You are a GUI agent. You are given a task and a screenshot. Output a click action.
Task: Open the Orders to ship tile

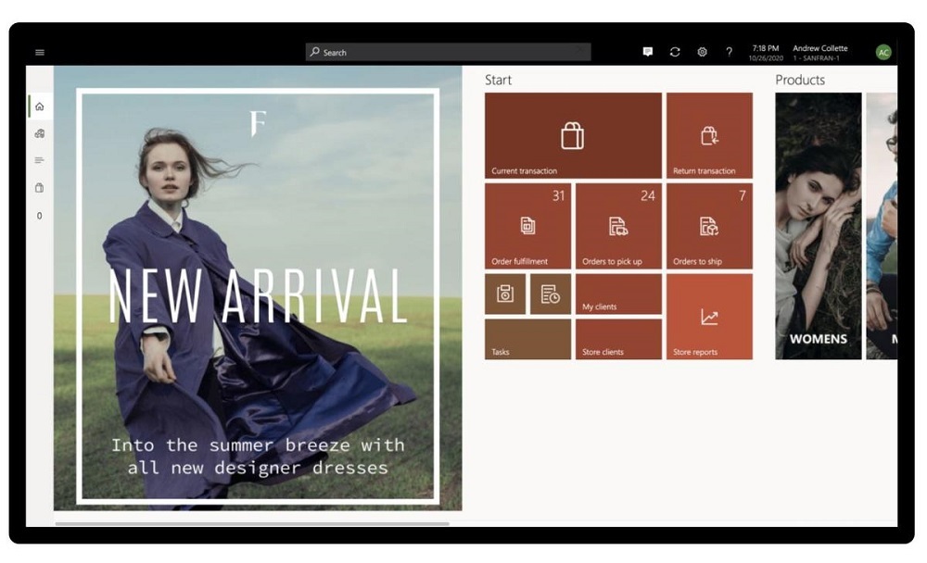709,226
